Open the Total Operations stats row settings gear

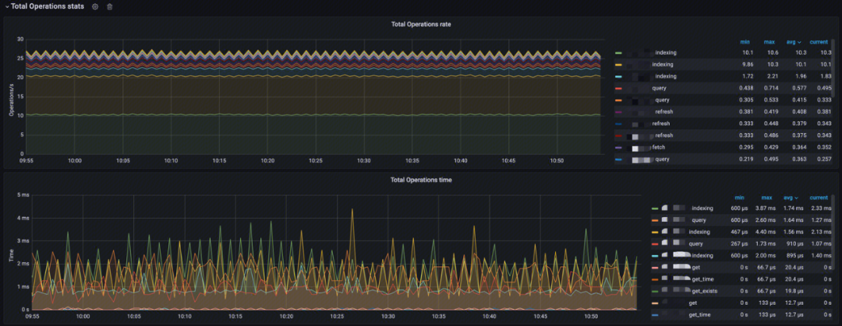[x=95, y=6]
